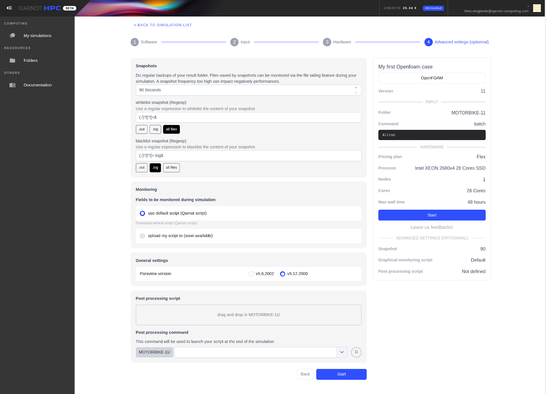This screenshot has height=394, width=546.
Task: Click MOTORBIKE-11 folder value in summary
Action: [468, 113]
